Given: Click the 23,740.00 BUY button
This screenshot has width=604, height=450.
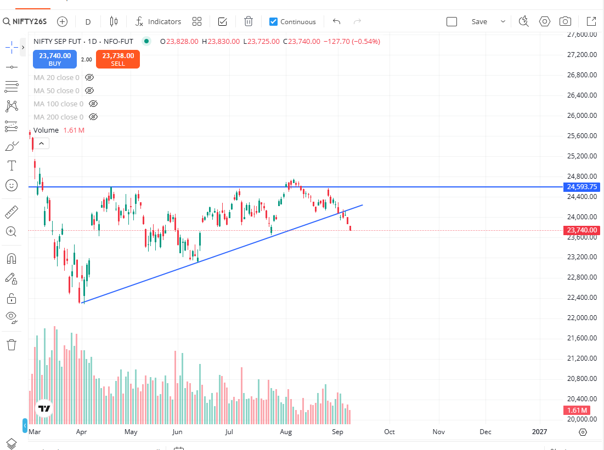Looking at the screenshot, I should point(55,59).
